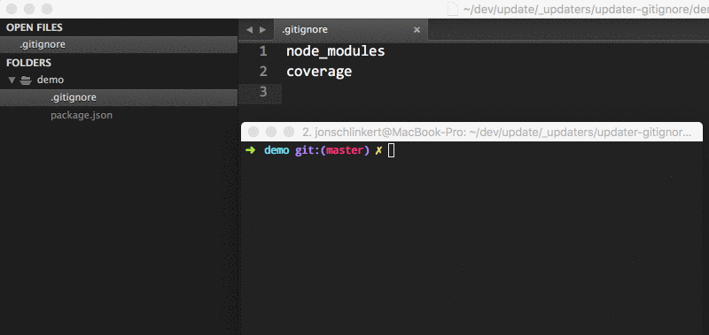This screenshot has width=709, height=335.
Task: Place cursor on node_modules line
Action: [336, 51]
